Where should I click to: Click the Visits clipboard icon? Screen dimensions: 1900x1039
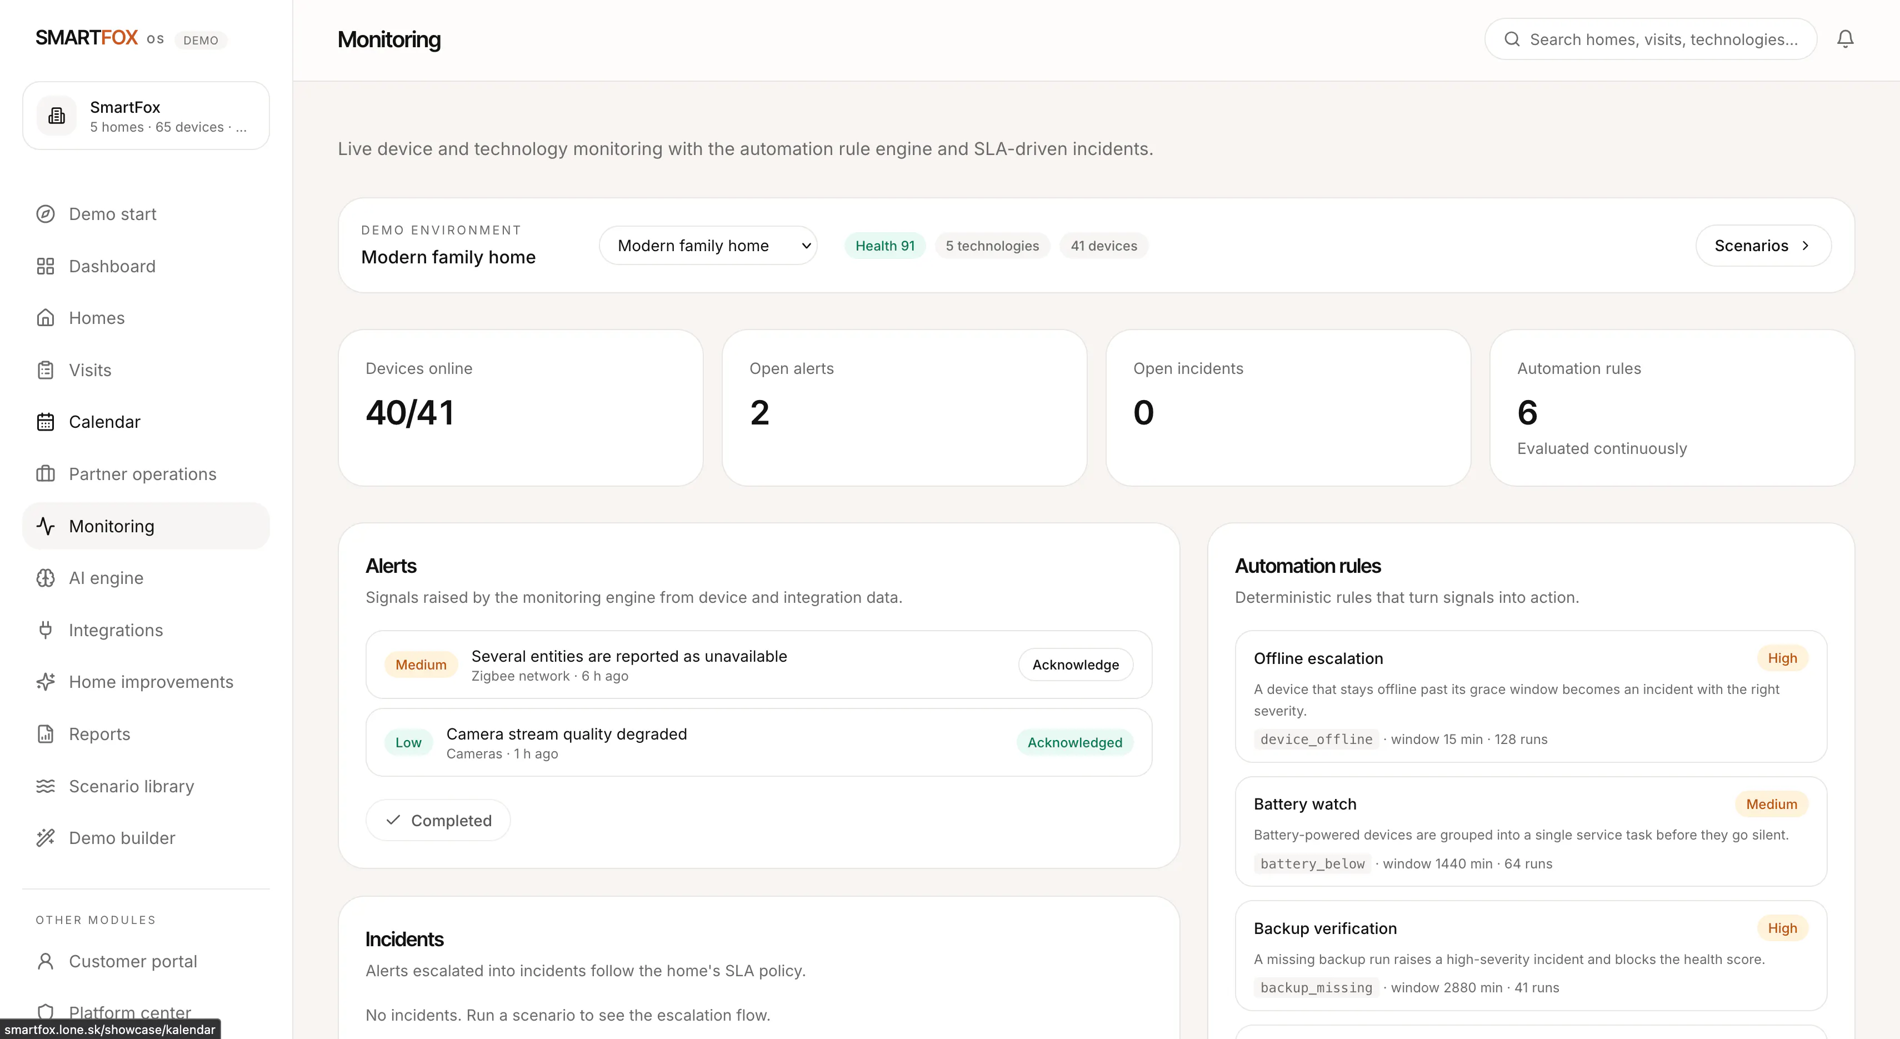click(x=46, y=370)
